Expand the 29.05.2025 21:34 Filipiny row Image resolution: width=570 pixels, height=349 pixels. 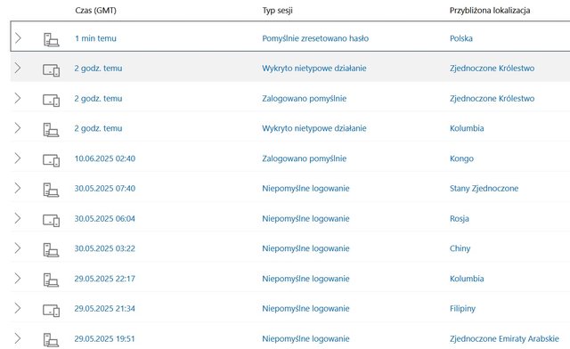(18, 308)
